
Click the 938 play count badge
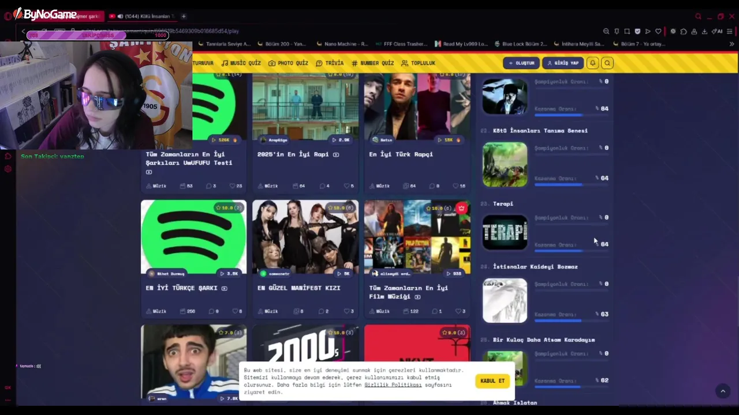tap(454, 274)
